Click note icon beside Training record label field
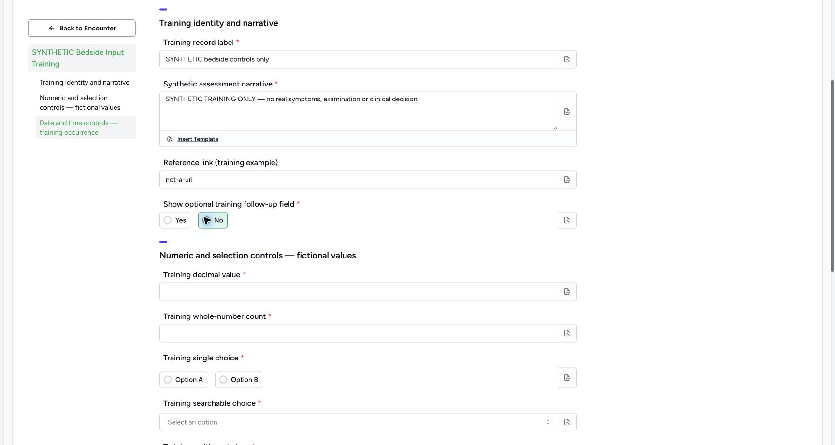835x445 pixels. pos(567,59)
